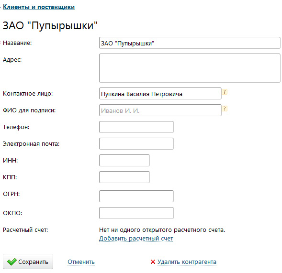Click the ОКПО input box
282x273 pixels.
(136, 213)
